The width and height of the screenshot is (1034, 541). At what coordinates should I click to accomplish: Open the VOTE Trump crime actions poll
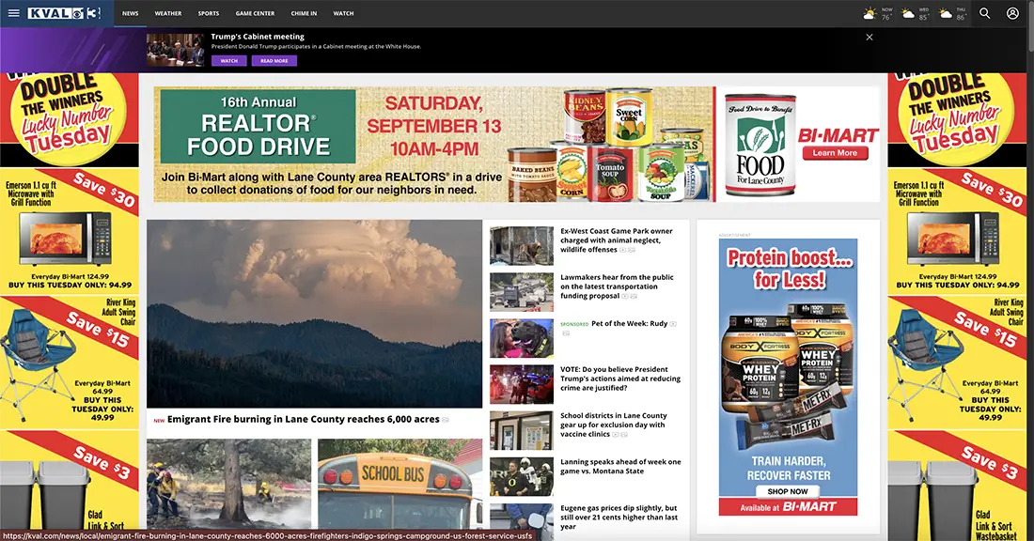620,379
